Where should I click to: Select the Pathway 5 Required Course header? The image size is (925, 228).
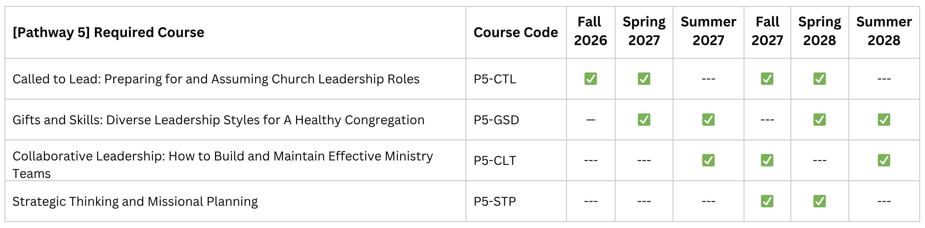pyautogui.click(x=109, y=32)
